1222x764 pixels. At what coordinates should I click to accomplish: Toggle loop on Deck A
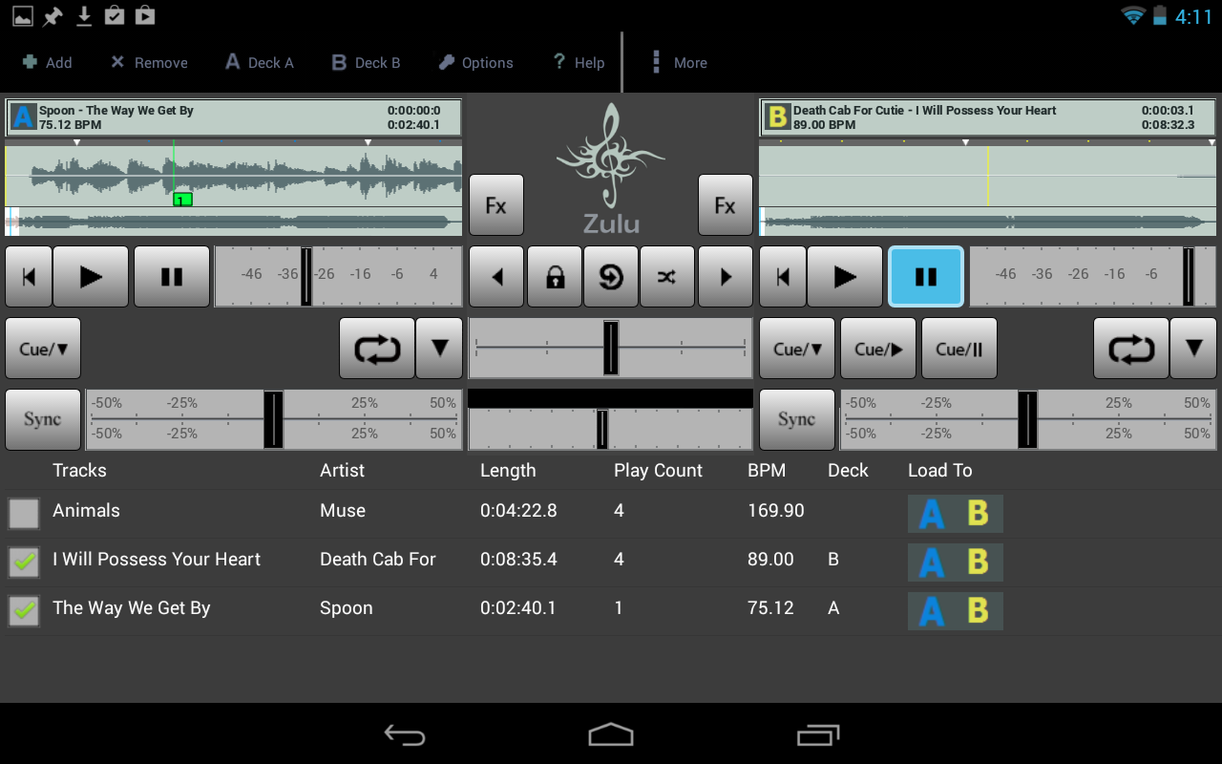pyautogui.click(x=377, y=349)
